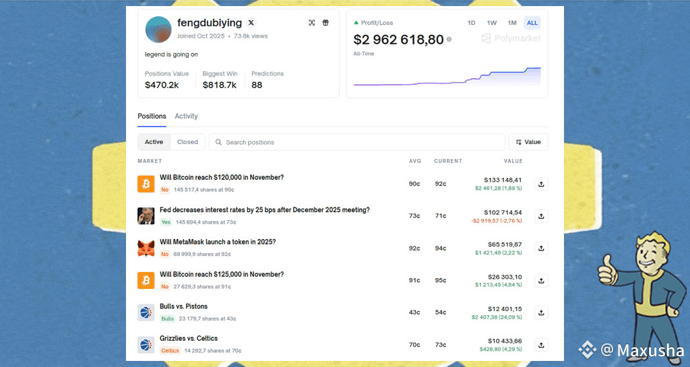Share the Bitcoin $120,000 November position
This screenshot has height=367, width=690.
click(x=541, y=184)
